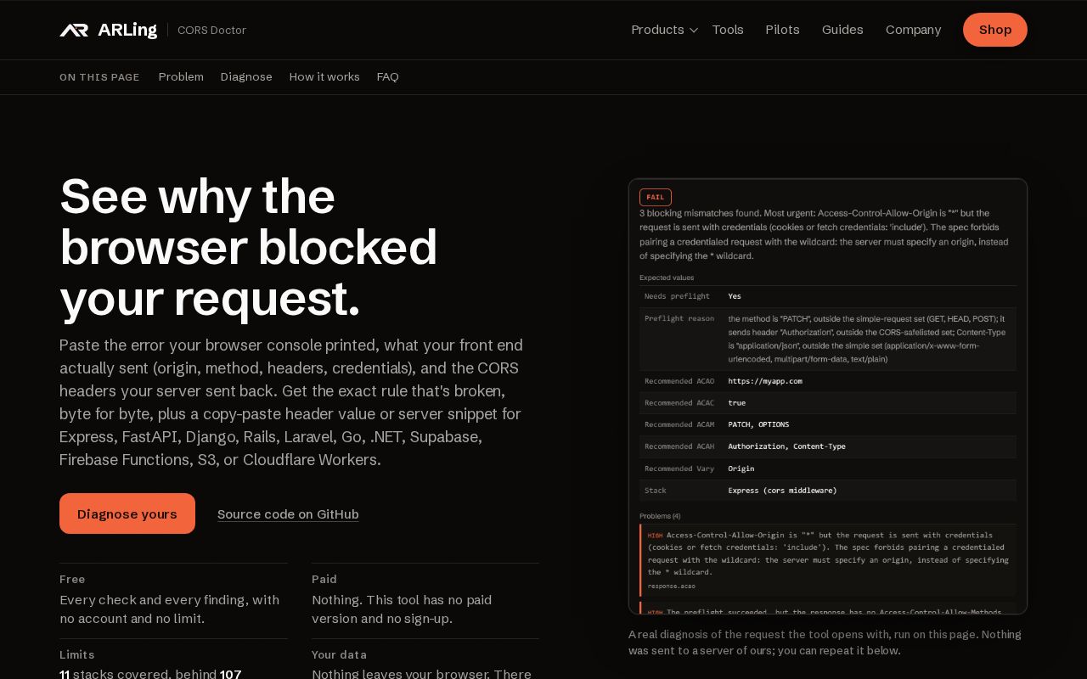Image resolution: width=1087 pixels, height=679 pixels.
Task: Open Source code on GitHub link
Action: [x=288, y=514]
